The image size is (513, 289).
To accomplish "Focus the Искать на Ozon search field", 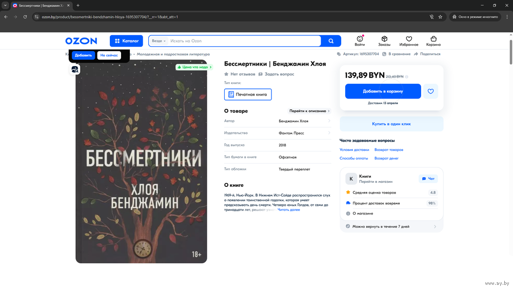I will [244, 41].
